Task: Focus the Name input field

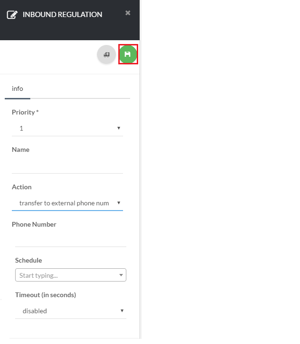Action: click(x=67, y=166)
